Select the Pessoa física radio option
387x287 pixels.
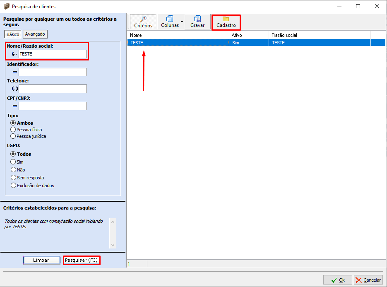(13, 130)
